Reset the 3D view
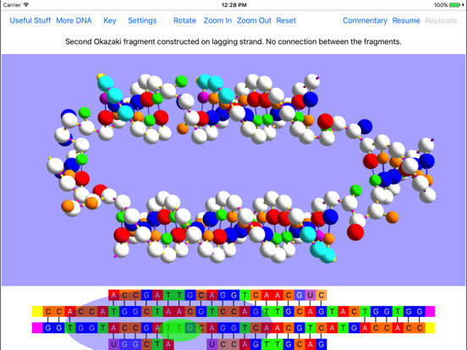The height and width of the screenshot is (350, 467). (x=286, y=20)
